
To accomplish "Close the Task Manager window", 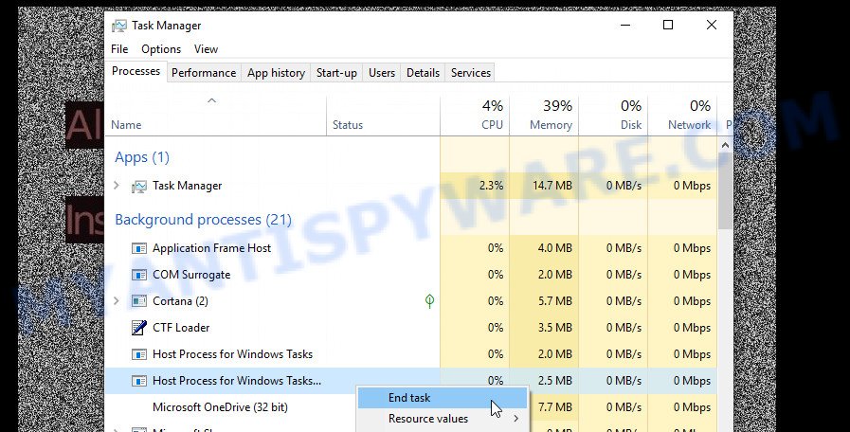I will tap(712, 25).
